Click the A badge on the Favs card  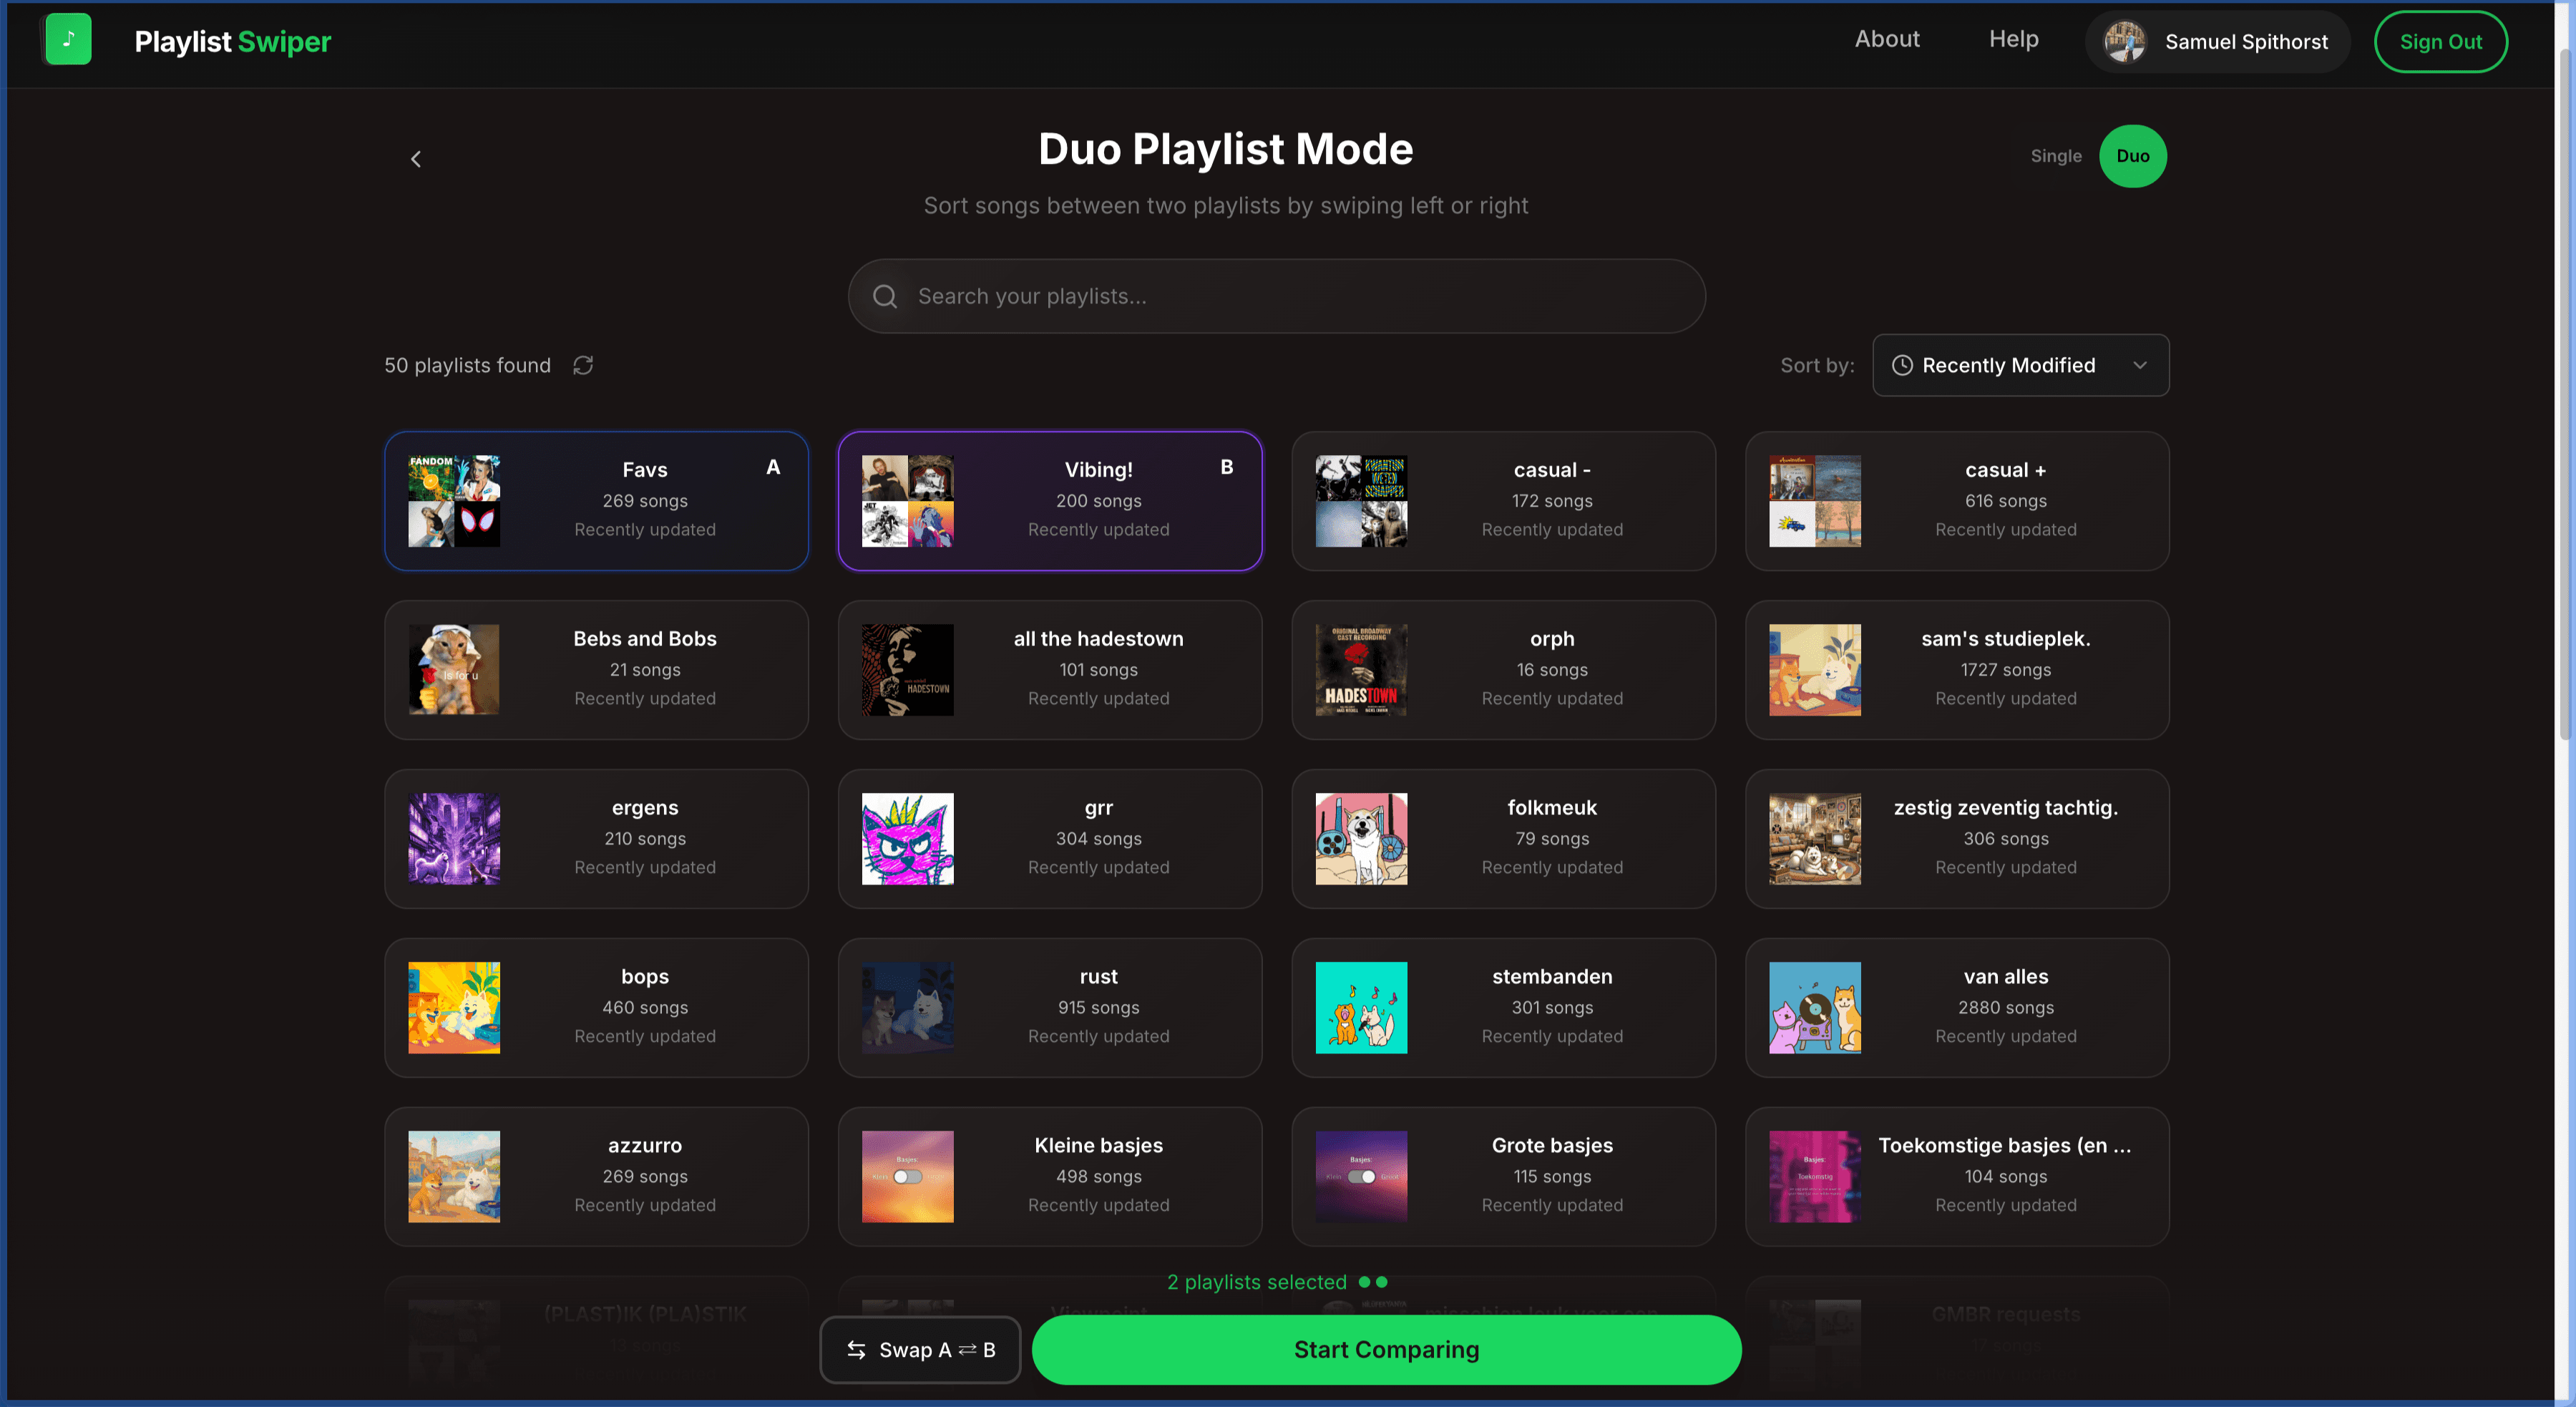[773, 466]
